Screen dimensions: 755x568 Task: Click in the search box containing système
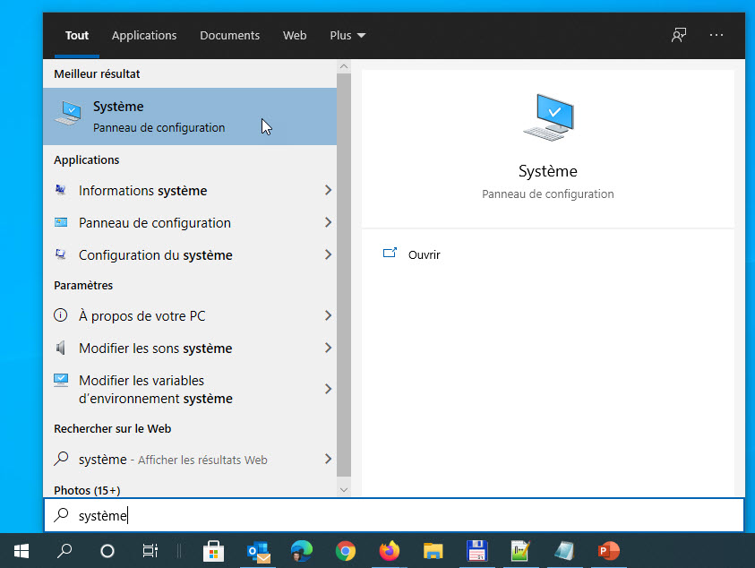coord(394,515)
